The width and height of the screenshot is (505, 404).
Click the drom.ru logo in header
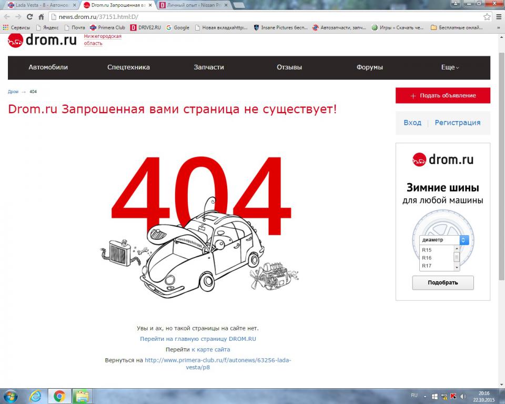pos(42,41)
